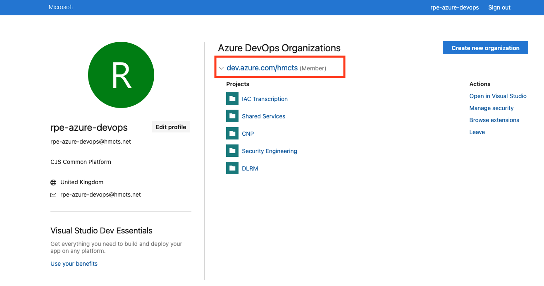Click the Actions column label
This screenshot has height=286, width=544.
pyautogui.click(x=480, y=84)
